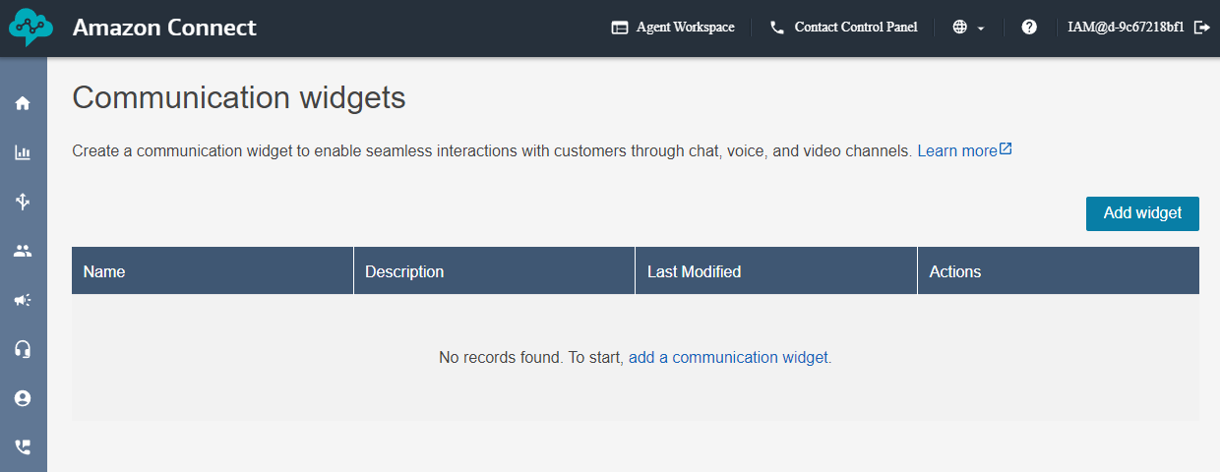Follow the Learn more link
This screenshot has height=472, width=1220.
(964, 151)
